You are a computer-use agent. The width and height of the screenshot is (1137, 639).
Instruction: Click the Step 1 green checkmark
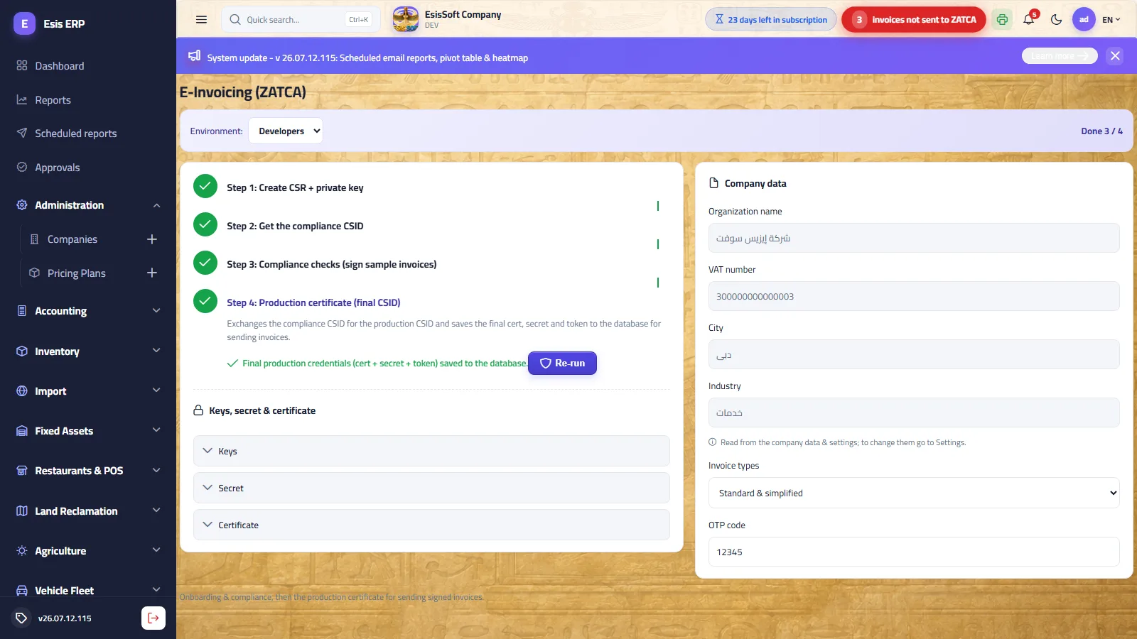tap(205, 186)
